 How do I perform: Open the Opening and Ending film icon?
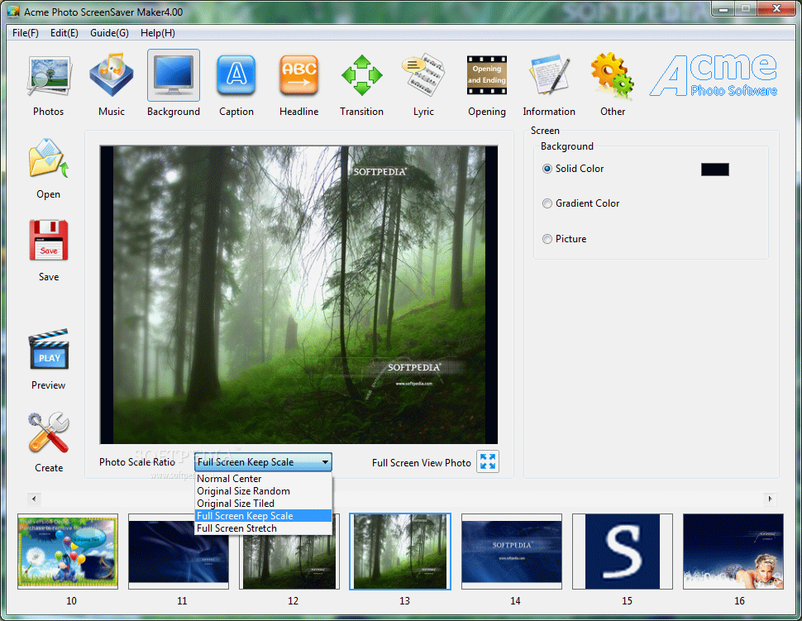click(x=486, y=75)
